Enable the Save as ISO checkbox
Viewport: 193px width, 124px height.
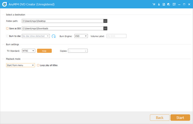pyautogui.click(x=7, y=28)
